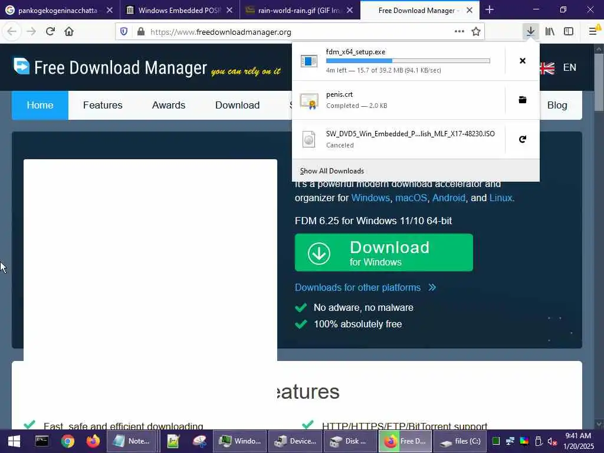Image resolution: width=604 pixels, height=453 pixels.
Task: Click the UK flag language icon
Action: [x=547, y=68]
